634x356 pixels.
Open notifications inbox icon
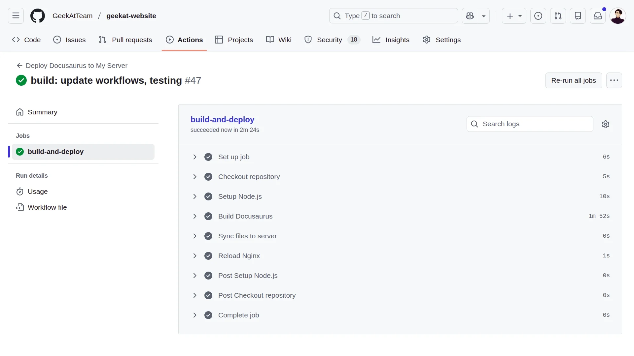tap(598, 16)
